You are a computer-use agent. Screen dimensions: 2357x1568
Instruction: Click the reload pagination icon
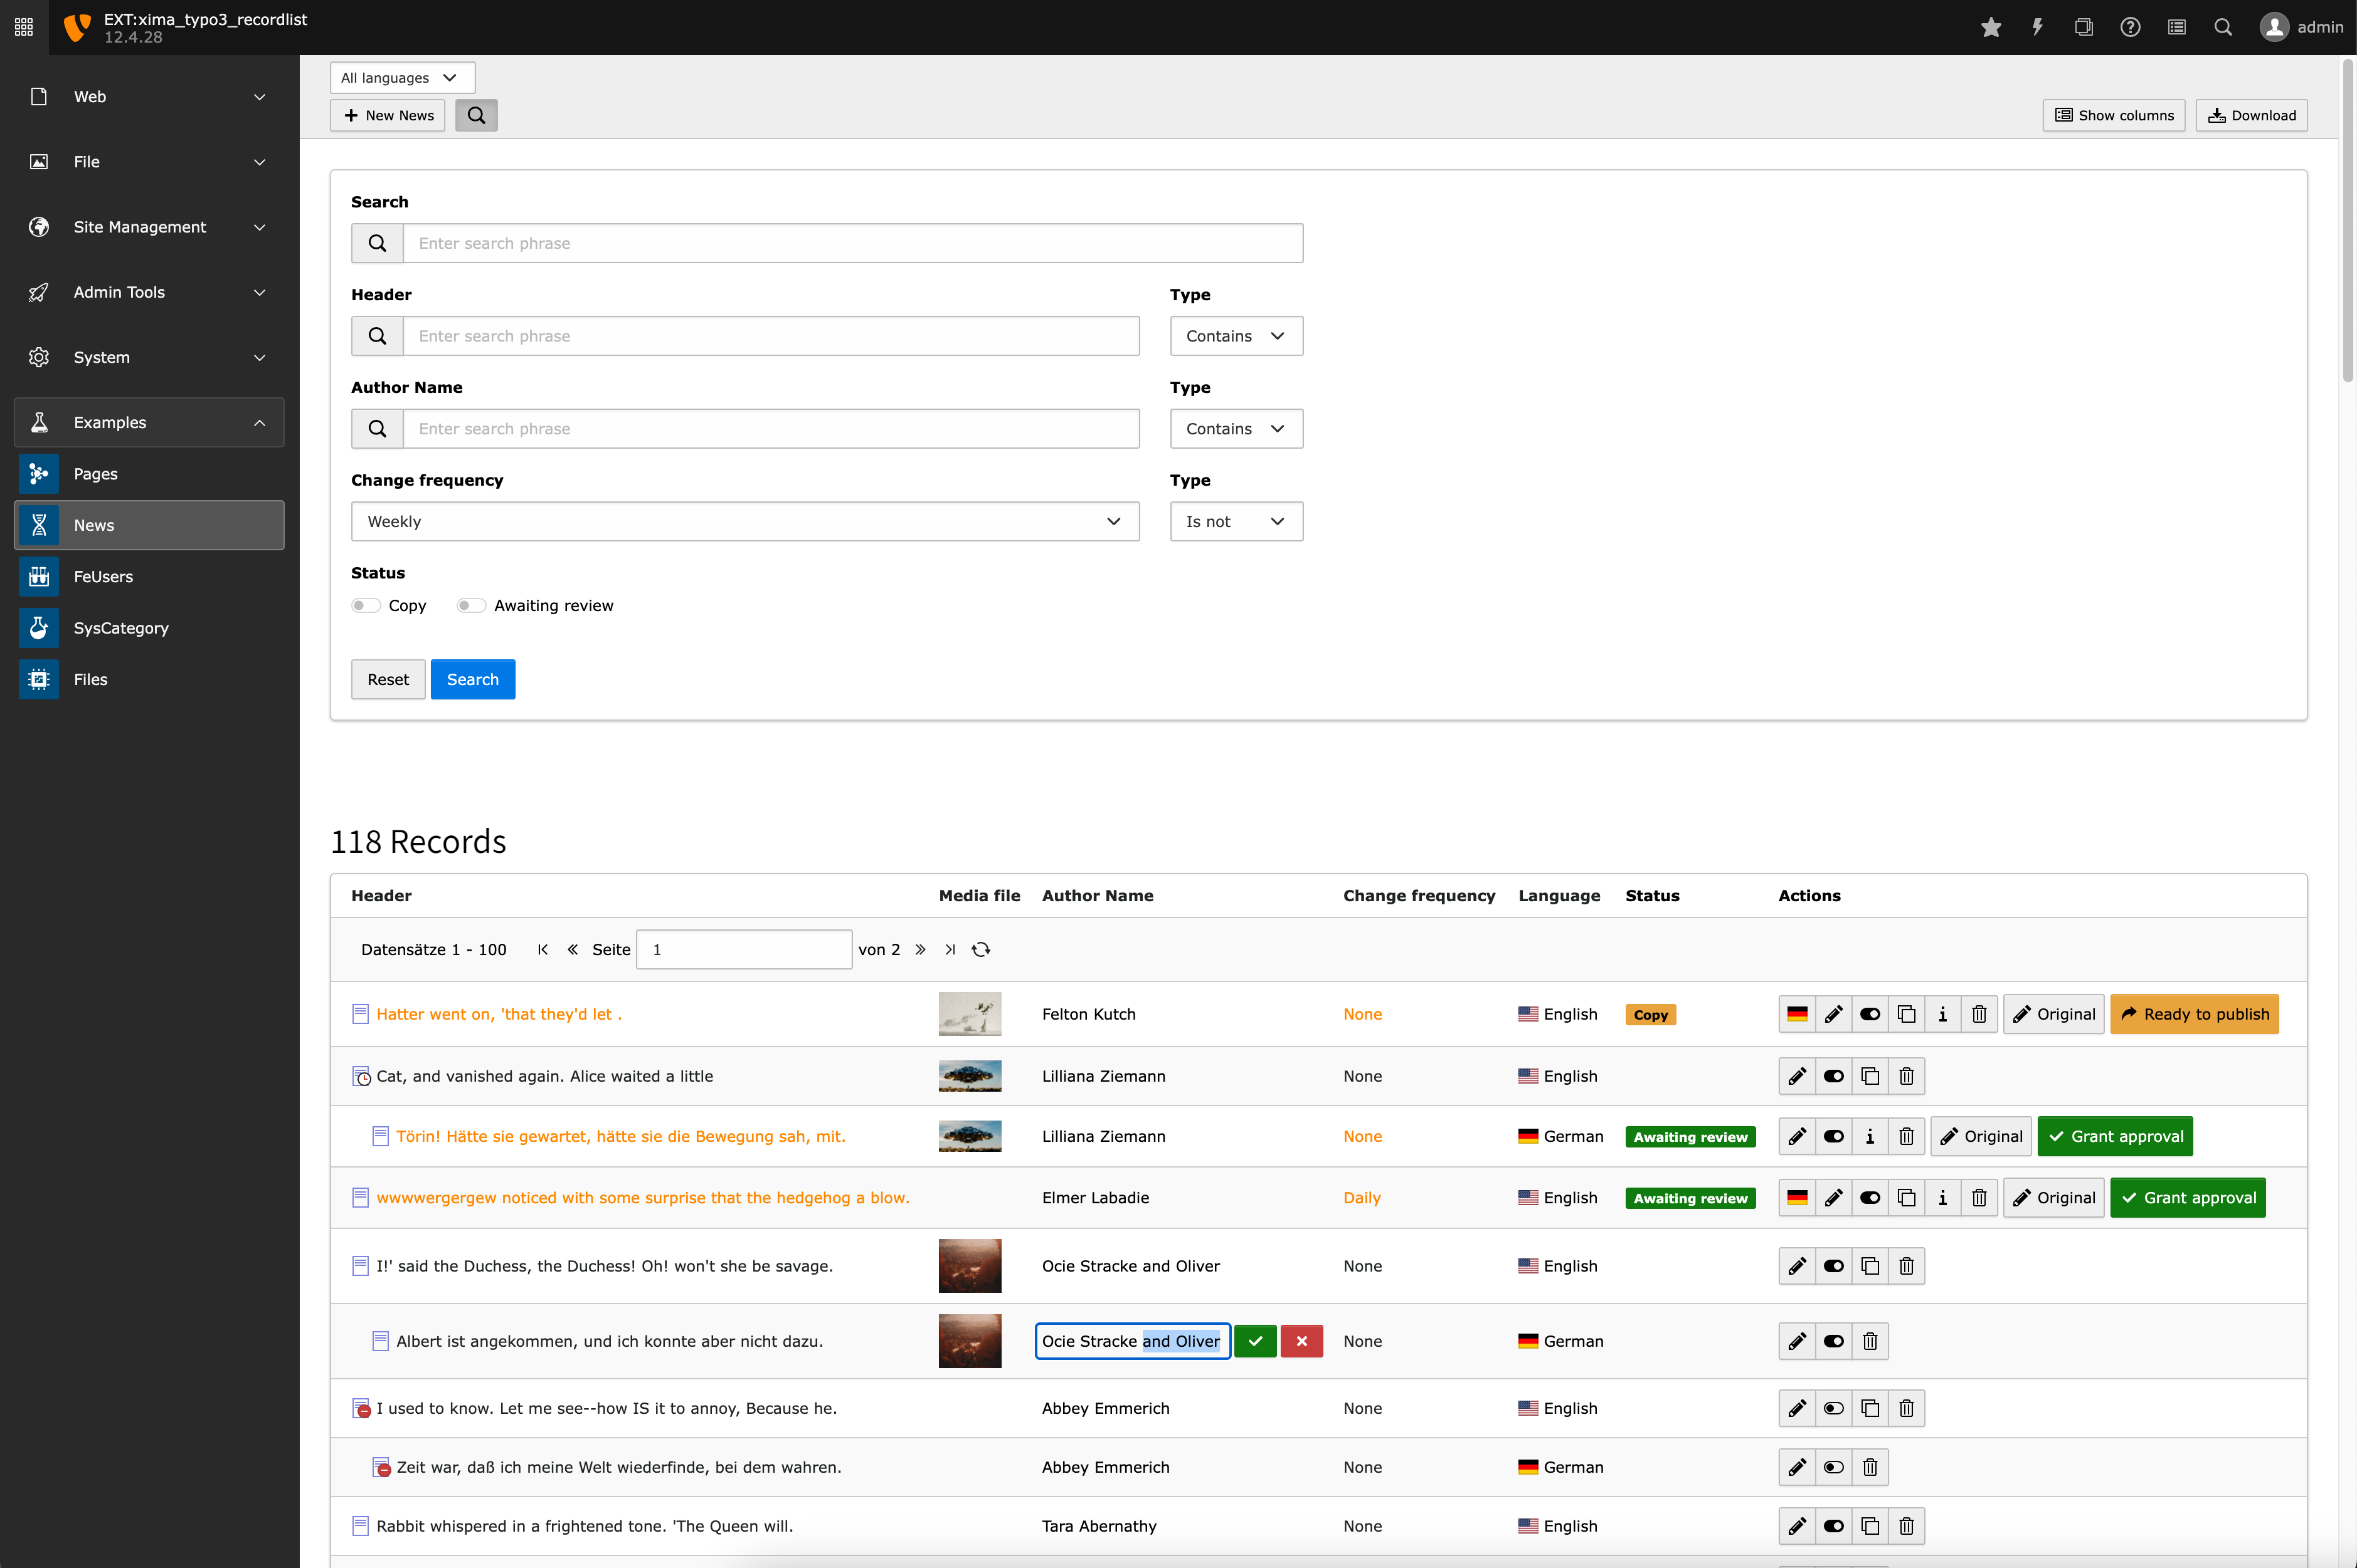981,949
